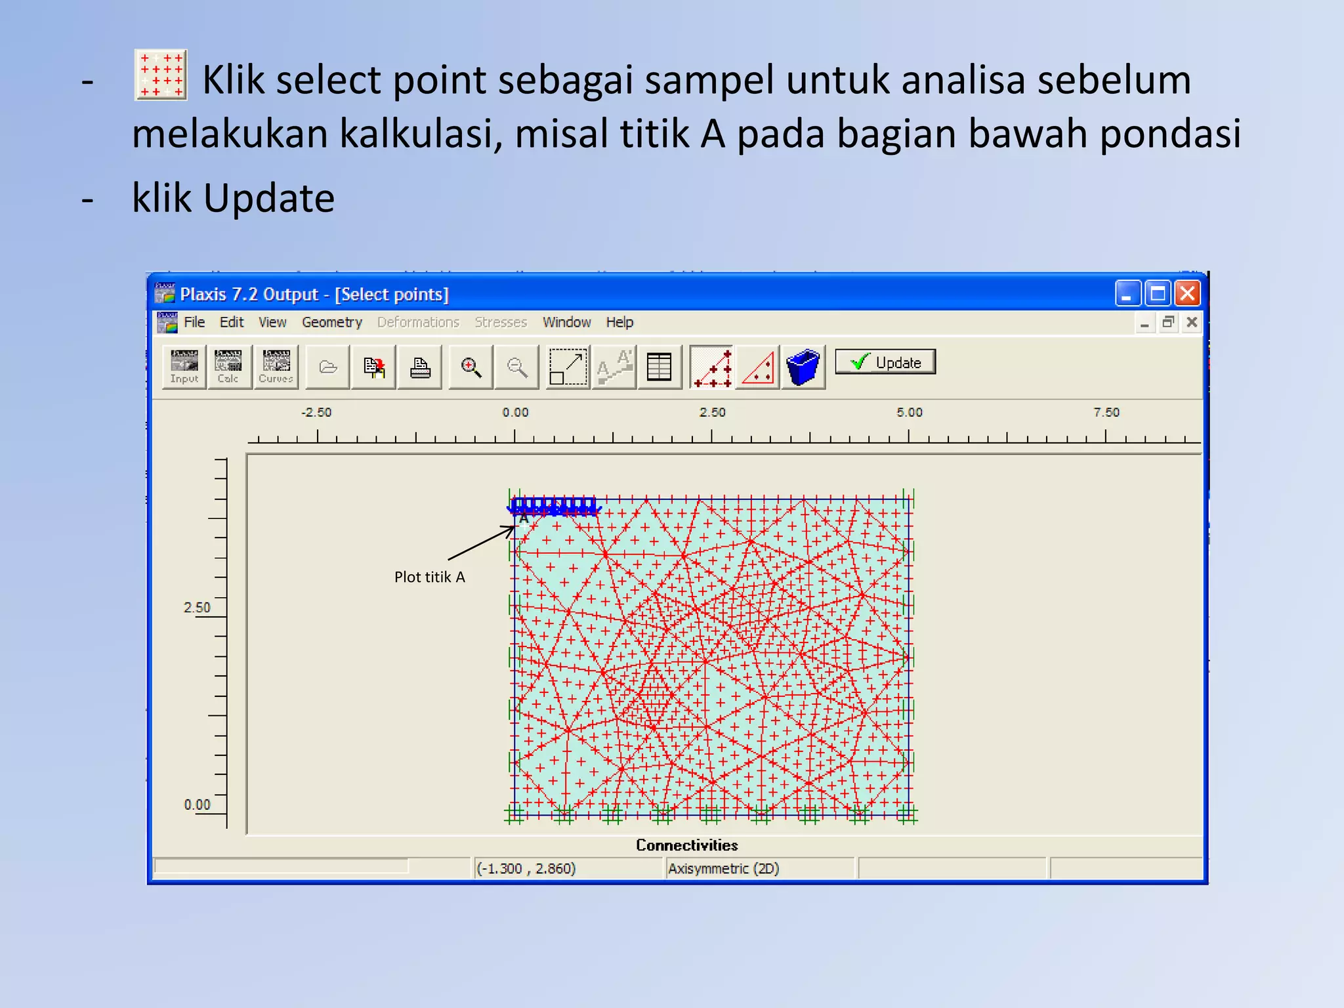1344x1008 pixels.
Task: Open the Edit menu
Action: click(x=232, y=322)
